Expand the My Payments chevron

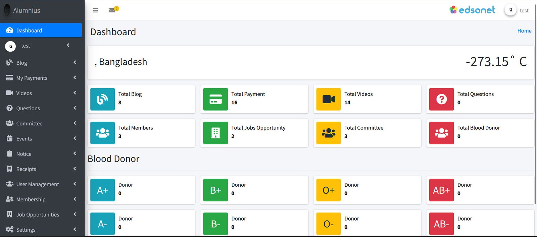(75, 78)
